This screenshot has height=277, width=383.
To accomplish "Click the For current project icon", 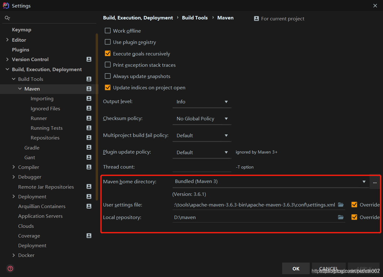I will [x=256, y=18].
